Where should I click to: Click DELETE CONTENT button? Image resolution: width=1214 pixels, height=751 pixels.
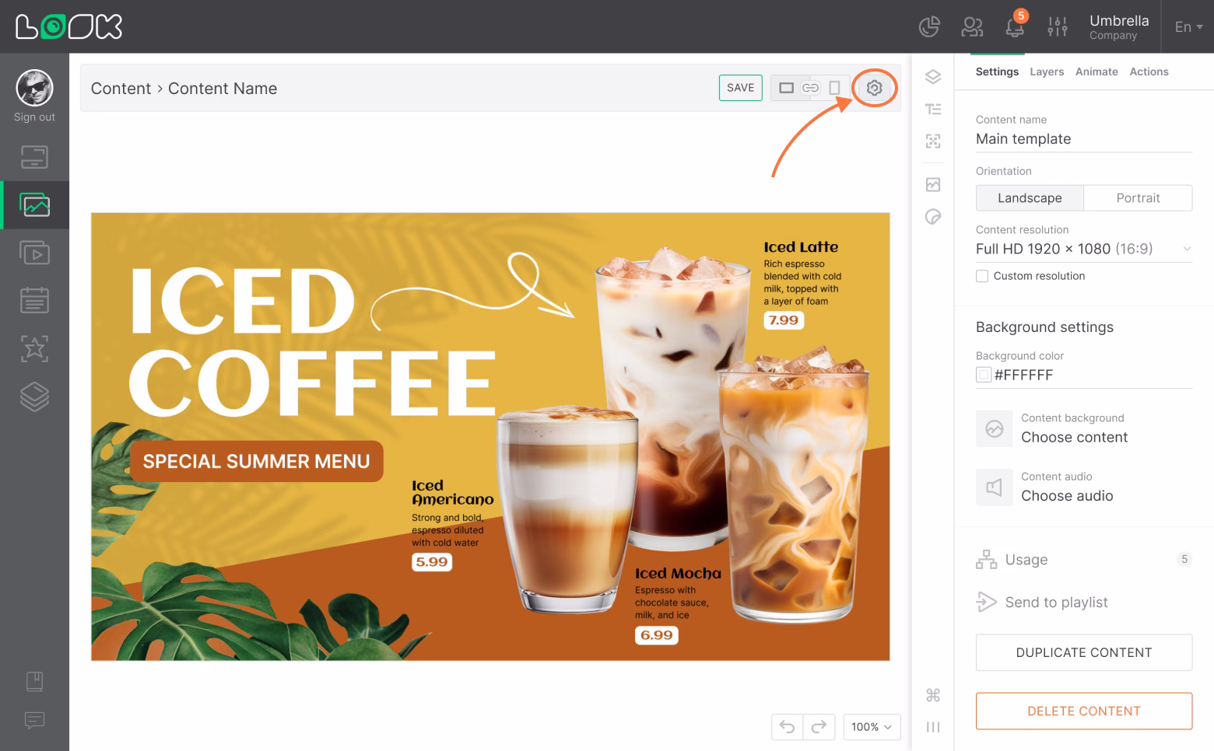pos(1084,711)
